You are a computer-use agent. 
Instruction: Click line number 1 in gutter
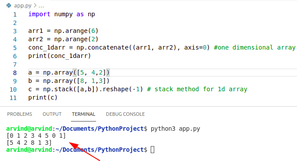coord(15,14)
